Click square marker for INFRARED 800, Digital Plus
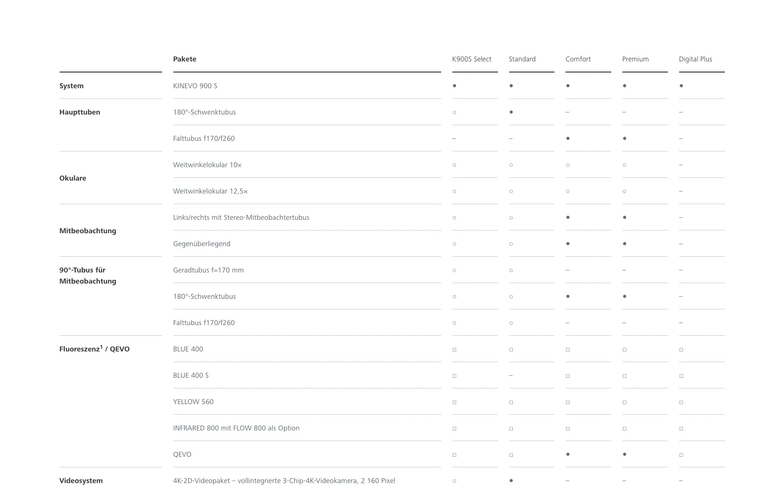The height and width of the screenshot is (490, 784). tap(681, 429)
